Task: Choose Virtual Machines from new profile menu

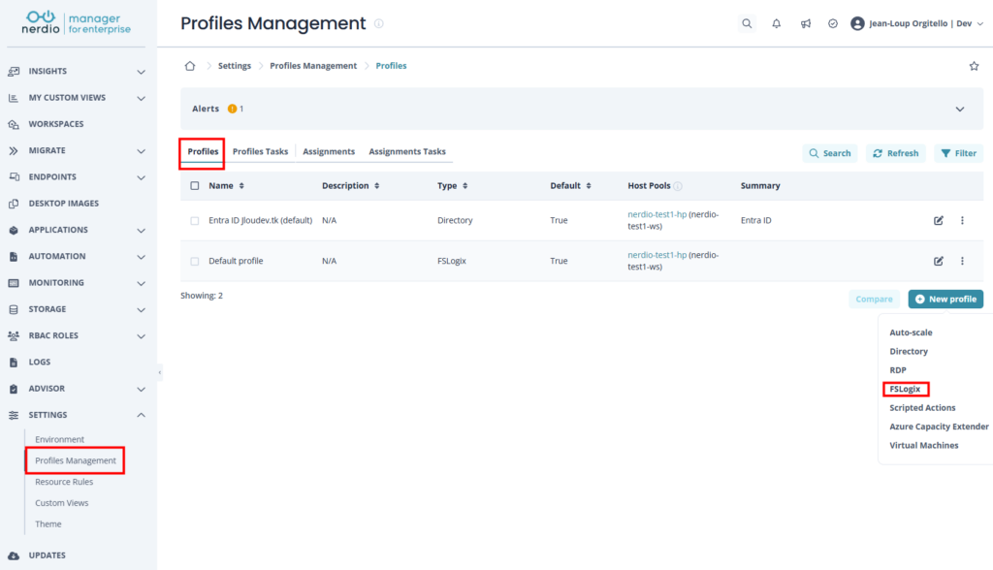Action: (923, 446)
